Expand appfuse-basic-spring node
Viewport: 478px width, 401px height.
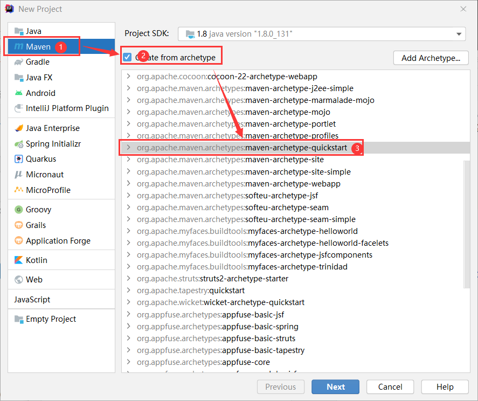click(x=129, y=326)
